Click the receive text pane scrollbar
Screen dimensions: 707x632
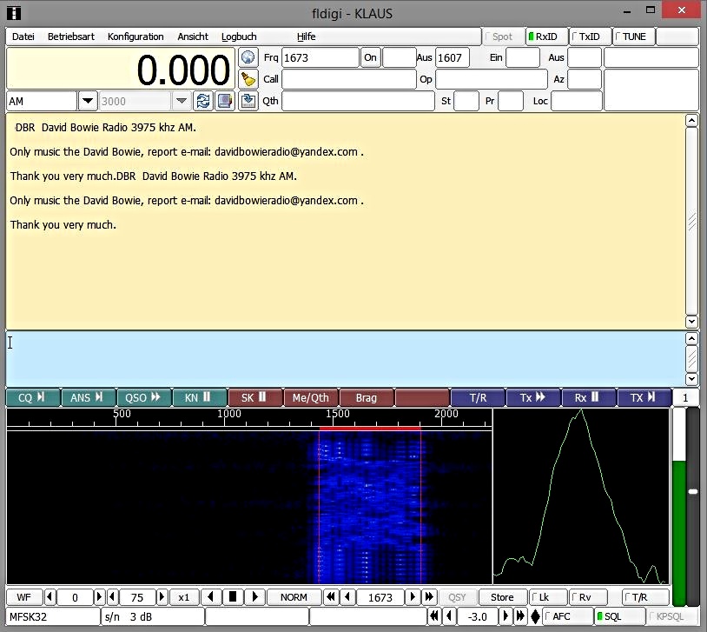click(691, 221)
